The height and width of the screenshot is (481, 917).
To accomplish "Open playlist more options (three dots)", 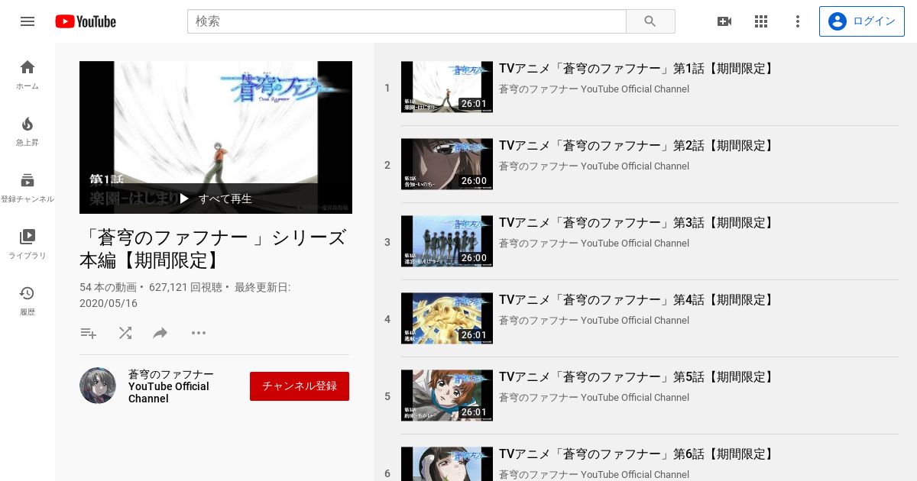I will [x=199, y=333].
